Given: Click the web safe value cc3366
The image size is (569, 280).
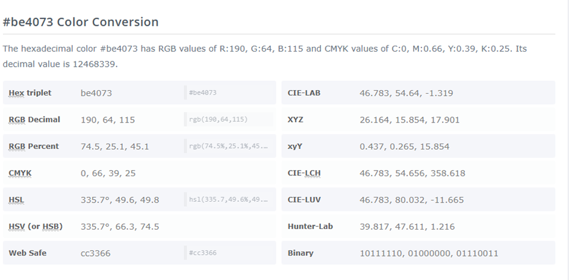Looking at the screenshot, I should click(x=96, y=253).
